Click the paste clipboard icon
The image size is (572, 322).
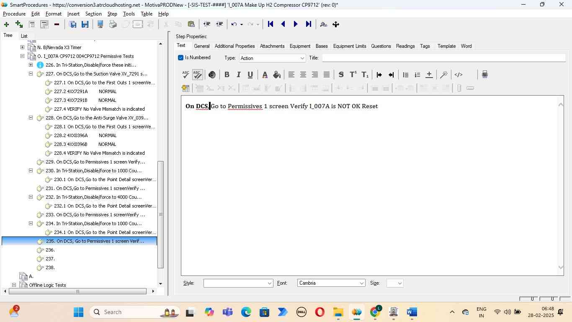pyautogui.click(x=191, y=24)
